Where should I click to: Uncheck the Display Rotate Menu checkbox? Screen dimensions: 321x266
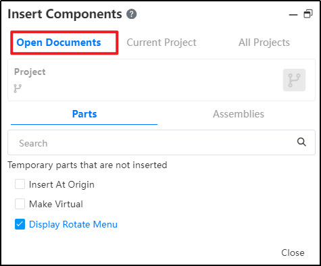point(20,224)
